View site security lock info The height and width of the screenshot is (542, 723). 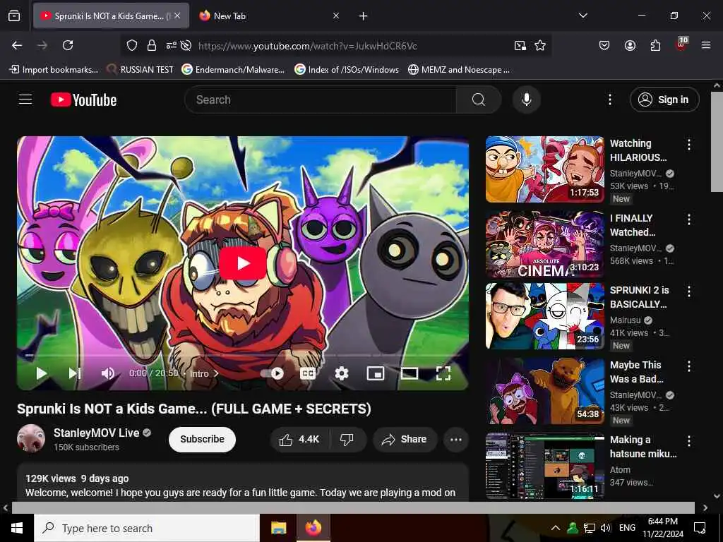151,45
